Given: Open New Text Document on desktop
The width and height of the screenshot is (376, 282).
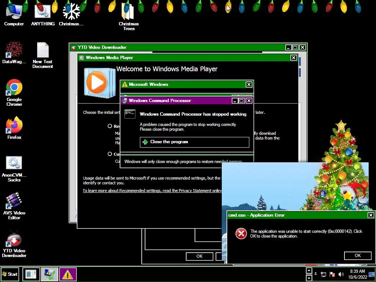Looking at the screenshot, I should coord(43,55).
